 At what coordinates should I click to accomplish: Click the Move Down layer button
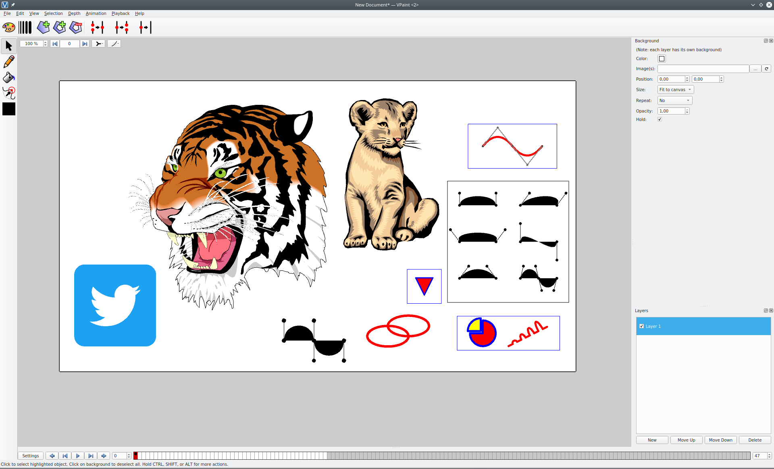click(720, 440)
